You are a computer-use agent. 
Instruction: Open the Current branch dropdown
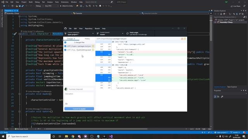[x=110, y=34]
